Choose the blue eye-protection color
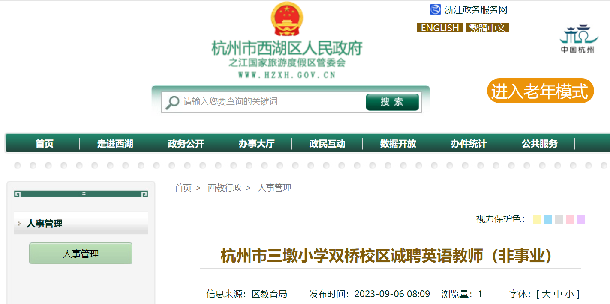The width and height of the screenshot is (610, 304). 548,219
